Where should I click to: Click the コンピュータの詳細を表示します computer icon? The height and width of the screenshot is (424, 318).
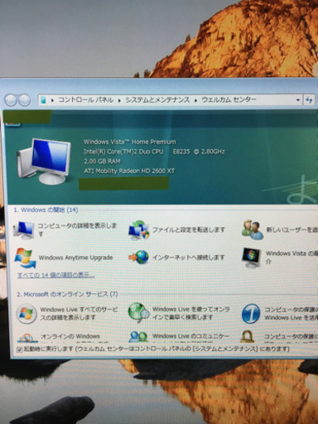click(24, 230)
